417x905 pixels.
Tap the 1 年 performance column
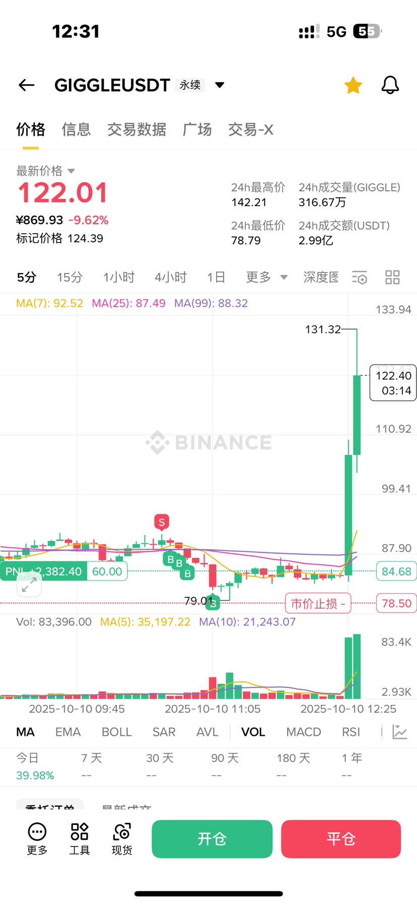[352, 766]
